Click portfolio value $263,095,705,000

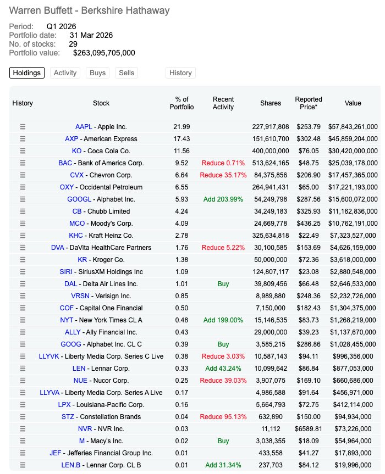click(x=104, y=53)
